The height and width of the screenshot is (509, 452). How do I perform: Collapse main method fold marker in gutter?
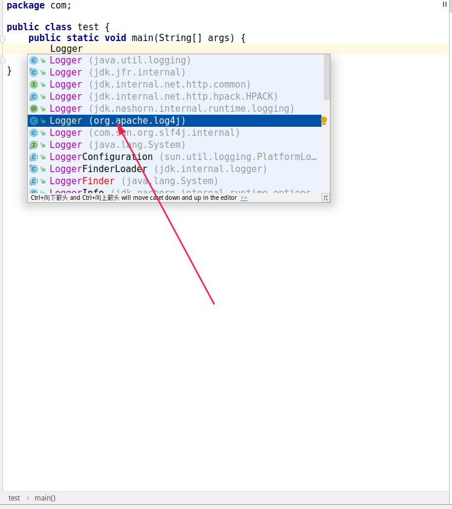(3, 39)
